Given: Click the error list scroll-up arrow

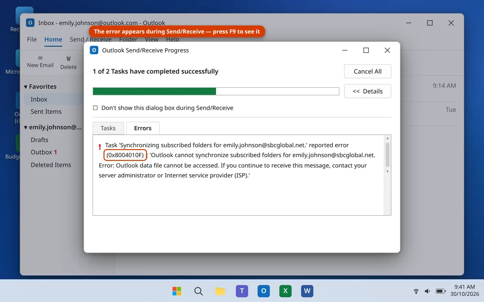Looking at the screenshot, I should coord(388,138).
